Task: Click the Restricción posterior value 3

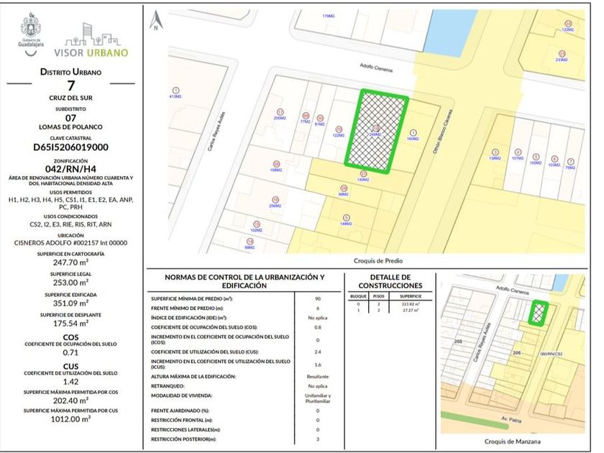Action: pos(318,439)
